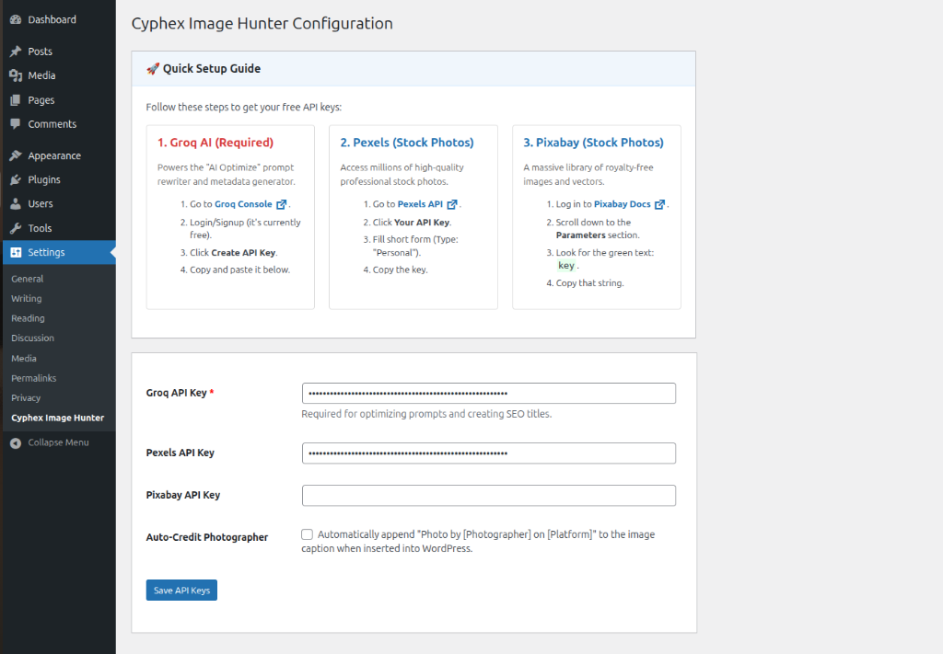The width and height of the screenshot is (943, 654).
Task: Click the 'Groq API Key' field label
Action: (x=176, y=393)
